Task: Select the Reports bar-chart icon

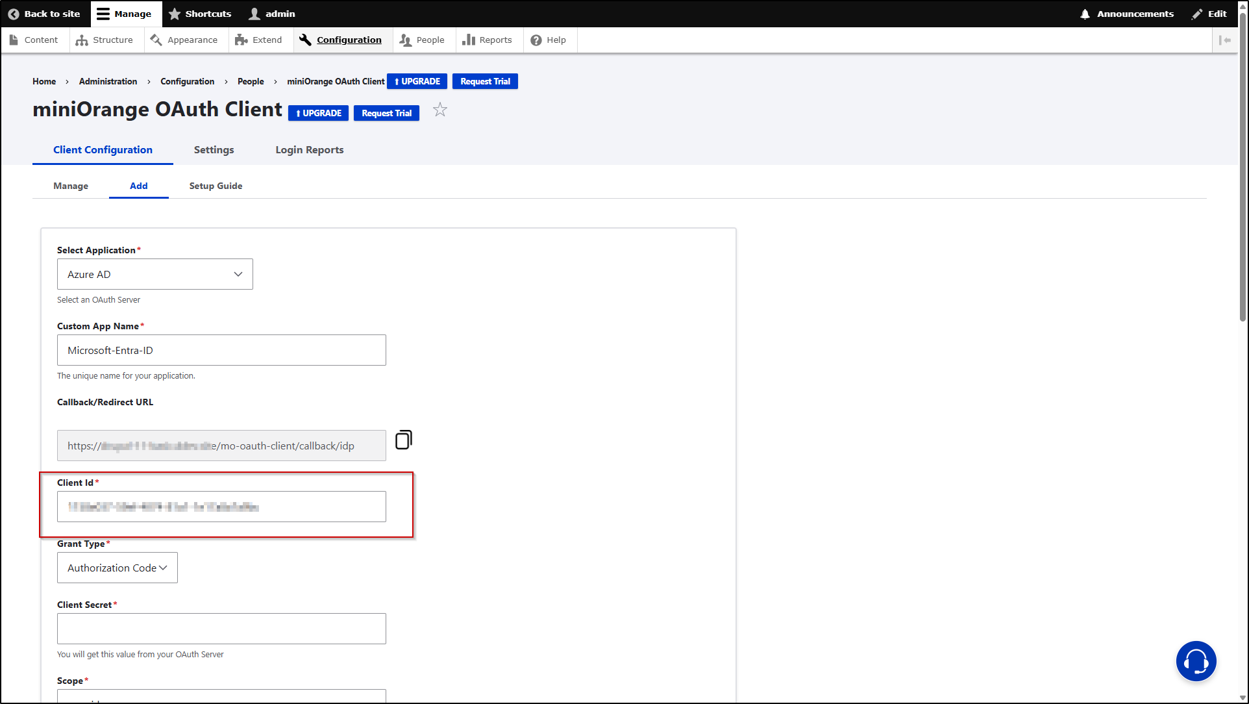Action: 469,40
